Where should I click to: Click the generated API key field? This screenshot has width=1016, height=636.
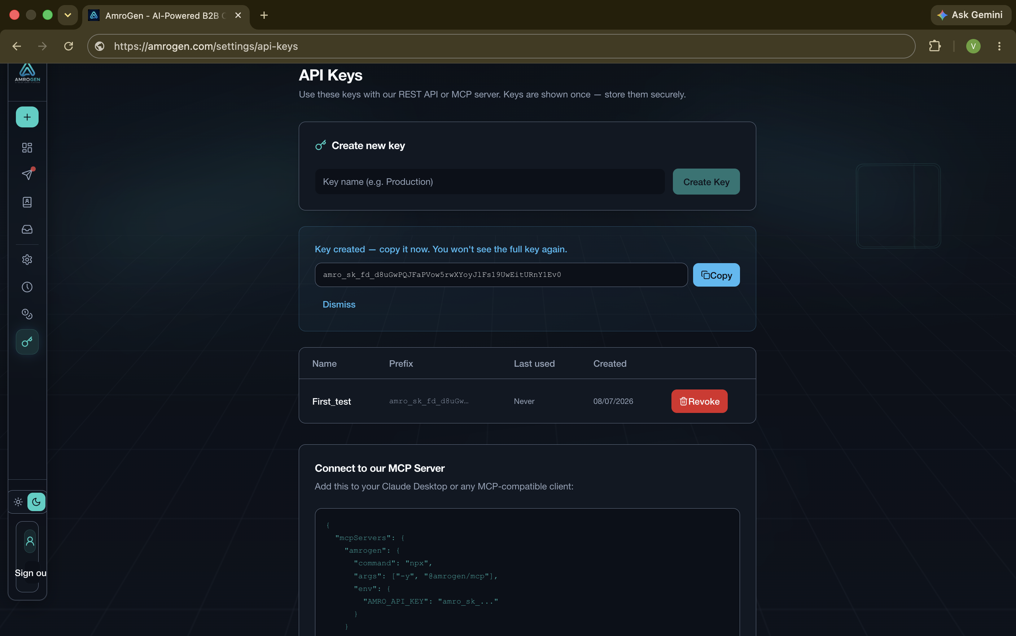pyautogui.click(x=501, y=275)
